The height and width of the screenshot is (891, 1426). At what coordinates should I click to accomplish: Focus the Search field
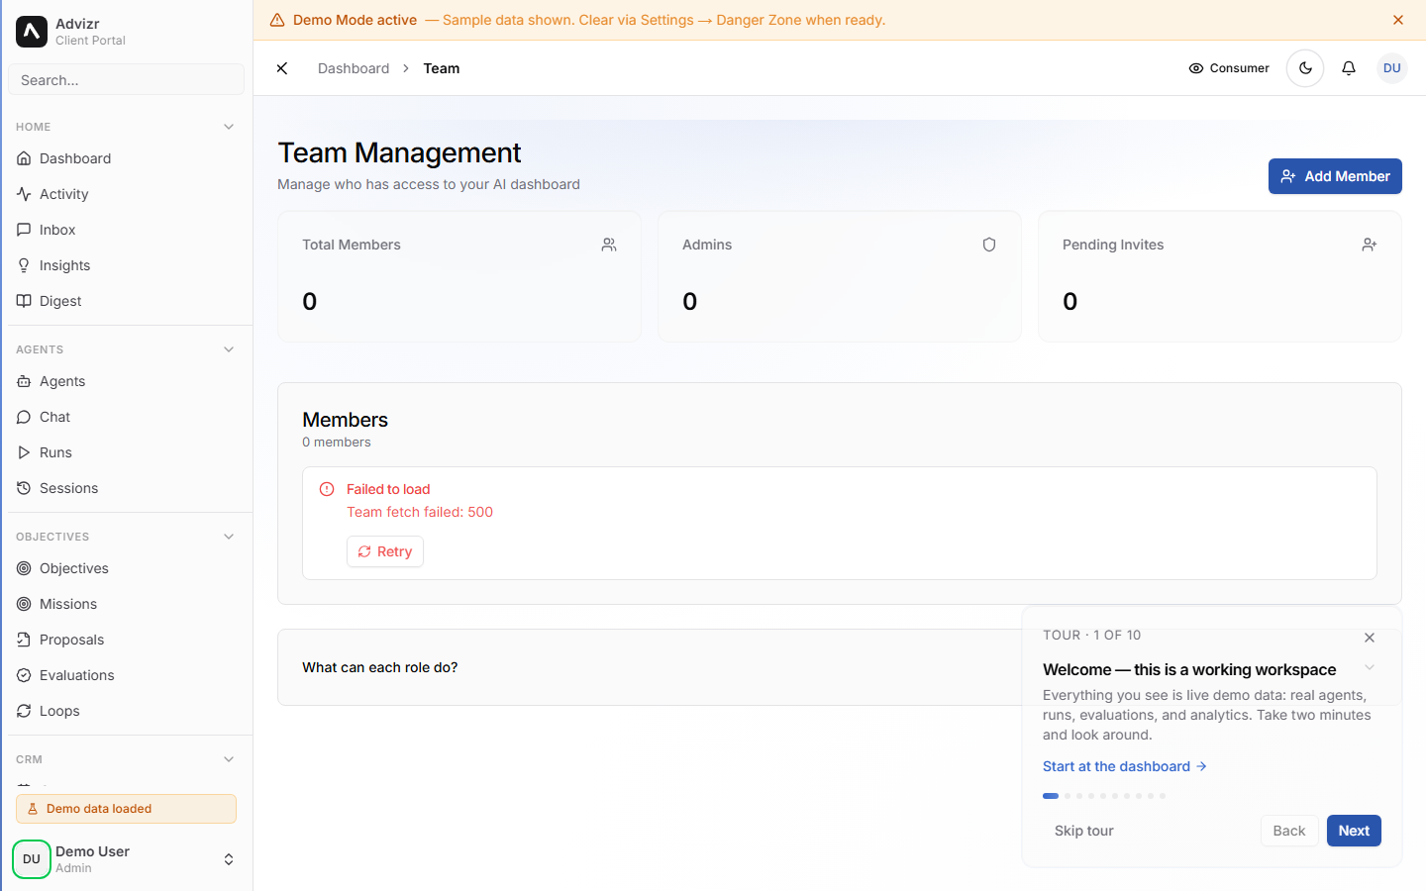click(126, 80)
